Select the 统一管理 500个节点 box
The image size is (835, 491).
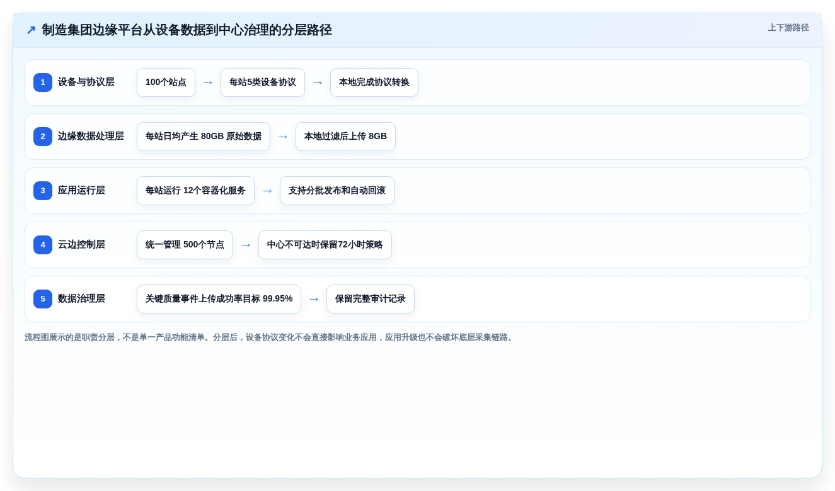coord(185,245)
